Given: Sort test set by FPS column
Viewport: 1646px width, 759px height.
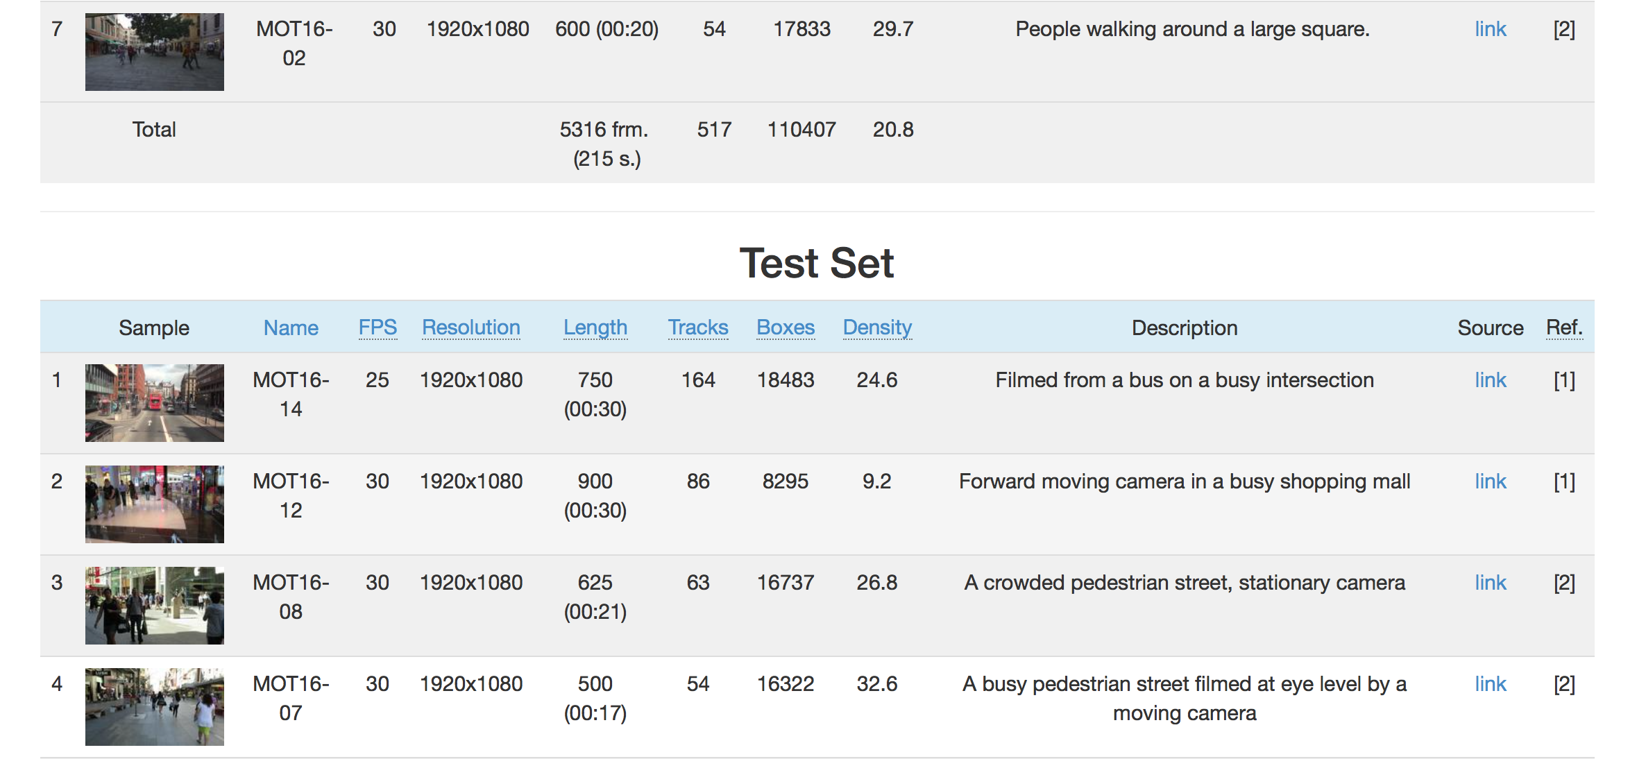Looking at the screenshot, I should pos(377,327).
